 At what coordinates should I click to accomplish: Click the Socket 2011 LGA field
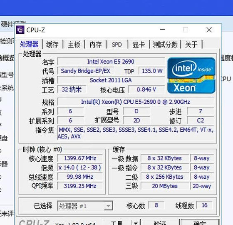pyautogui.click(x=111, y=80)
